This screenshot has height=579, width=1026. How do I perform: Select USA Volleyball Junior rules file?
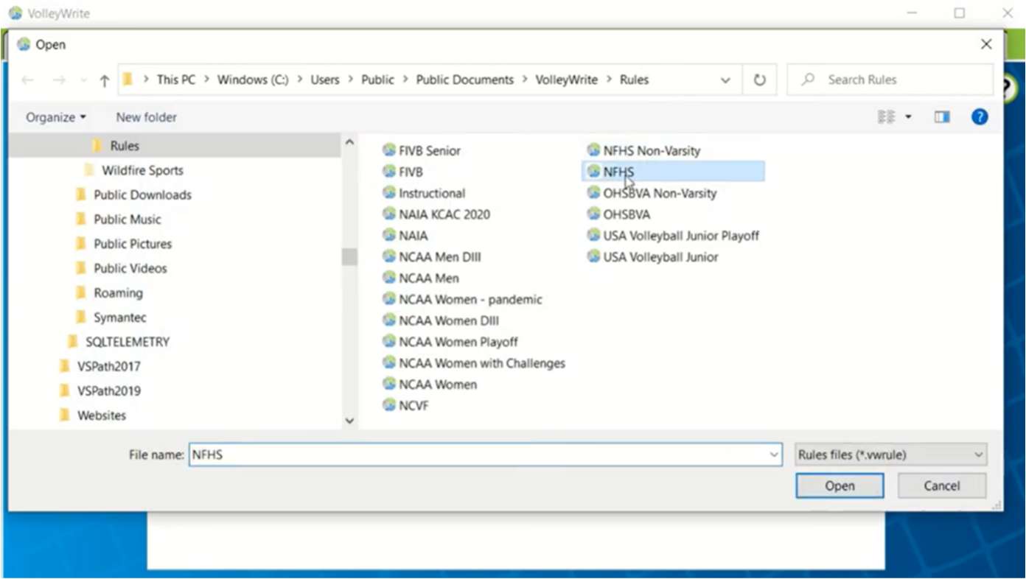pos(652,257)
